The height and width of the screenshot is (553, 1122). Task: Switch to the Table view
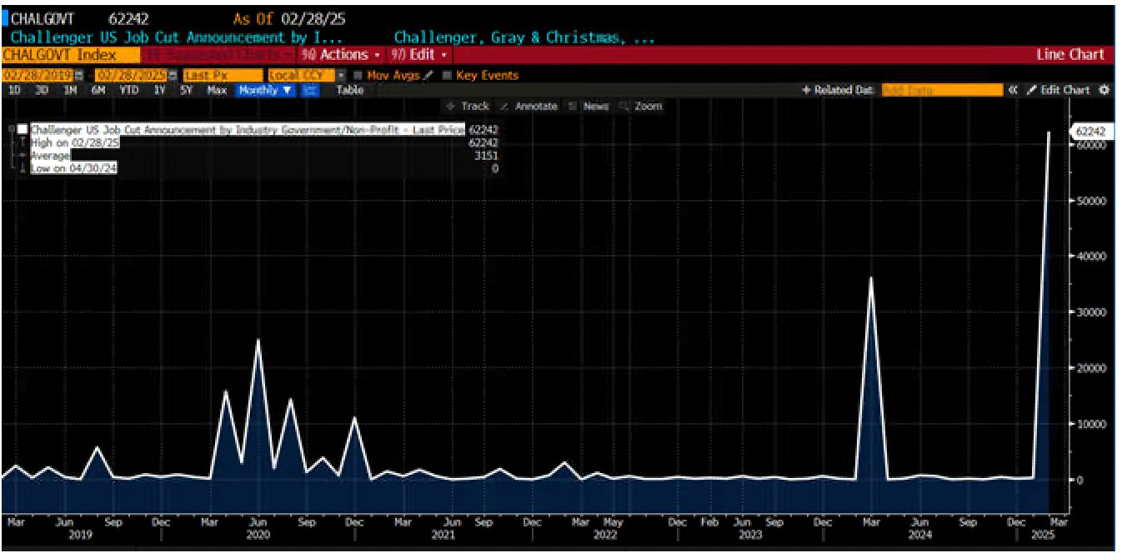click(349, 90)
